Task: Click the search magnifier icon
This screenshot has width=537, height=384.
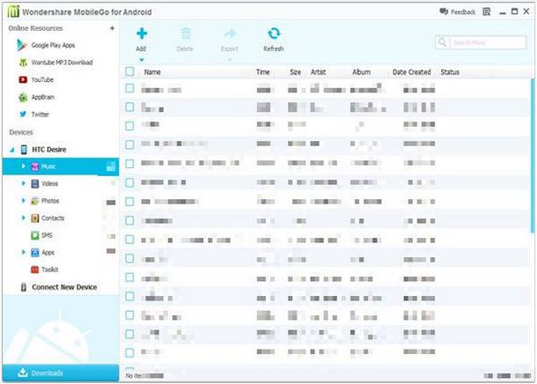Action: [442, 42]
